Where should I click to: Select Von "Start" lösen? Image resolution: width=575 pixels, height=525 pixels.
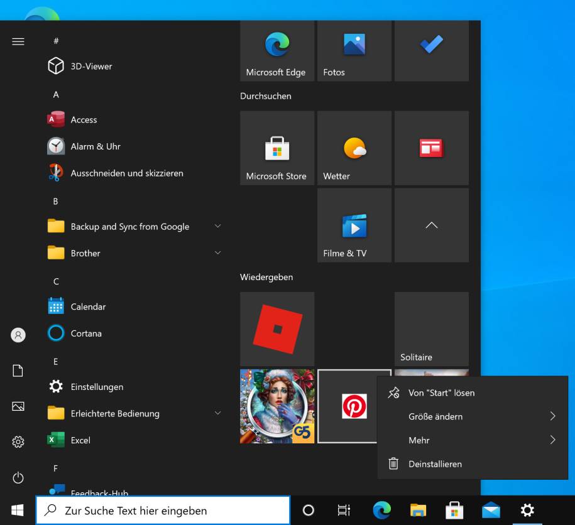(x=473, y=392)
